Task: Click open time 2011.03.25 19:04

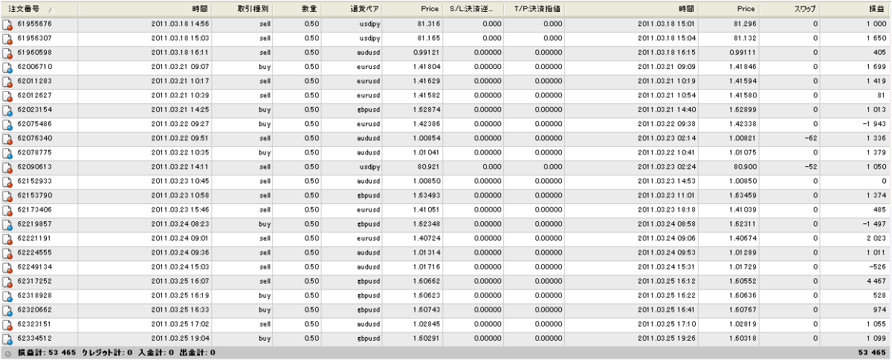Action: tap(180, 338)
